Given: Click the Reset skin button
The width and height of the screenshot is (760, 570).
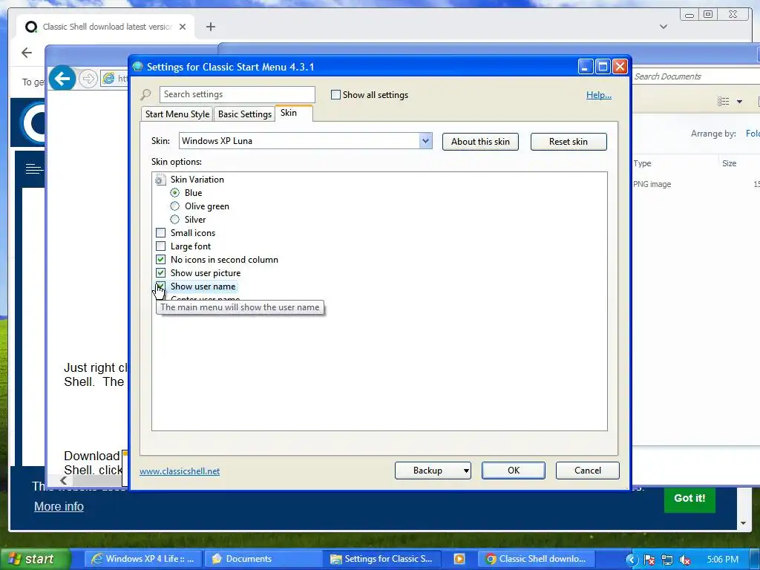Looking at the screenshot, I should pos(569,142).
